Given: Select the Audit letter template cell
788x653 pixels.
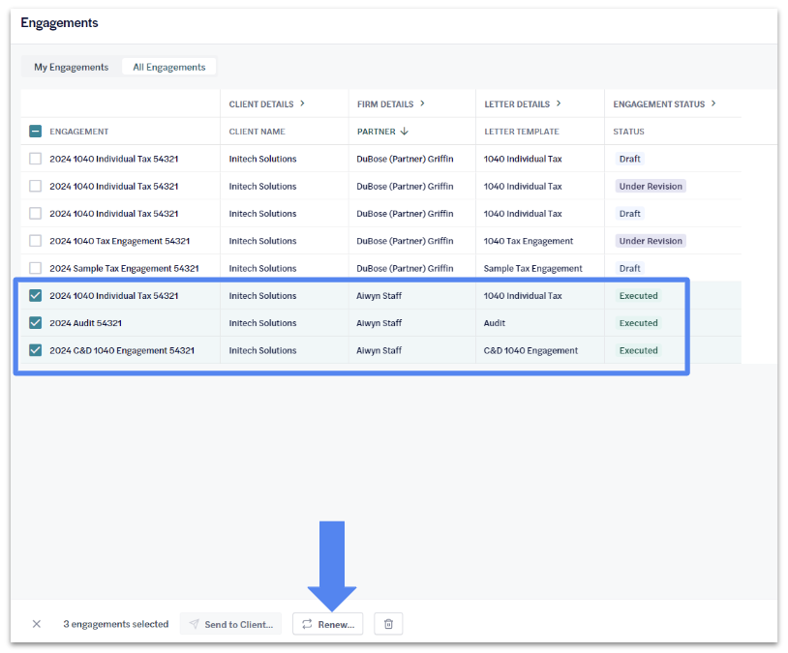Looking at the screenshot, I should tap(495, 323).
